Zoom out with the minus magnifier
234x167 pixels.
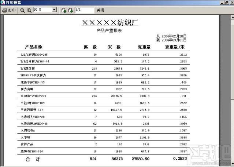(22, 10)
